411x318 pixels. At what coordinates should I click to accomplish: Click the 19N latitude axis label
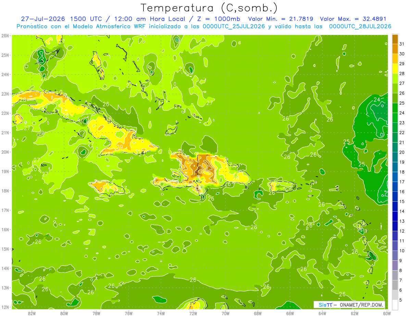(x=5, y=171)
